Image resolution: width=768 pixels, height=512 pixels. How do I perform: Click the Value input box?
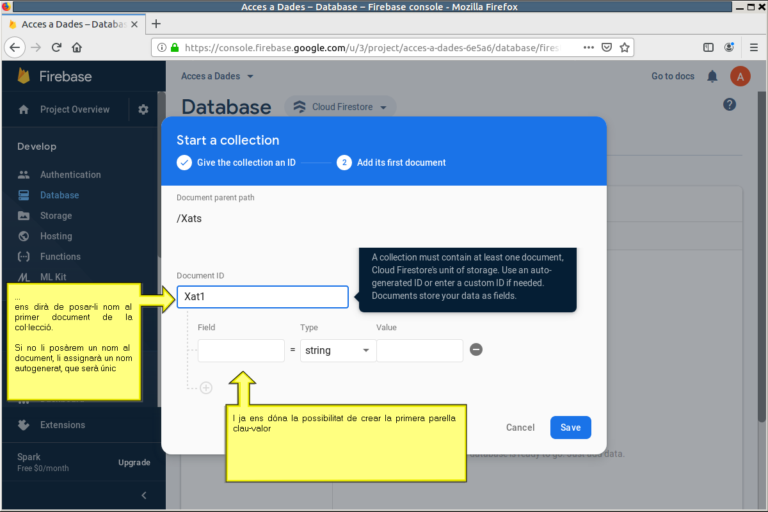click(x=420, y=351)
